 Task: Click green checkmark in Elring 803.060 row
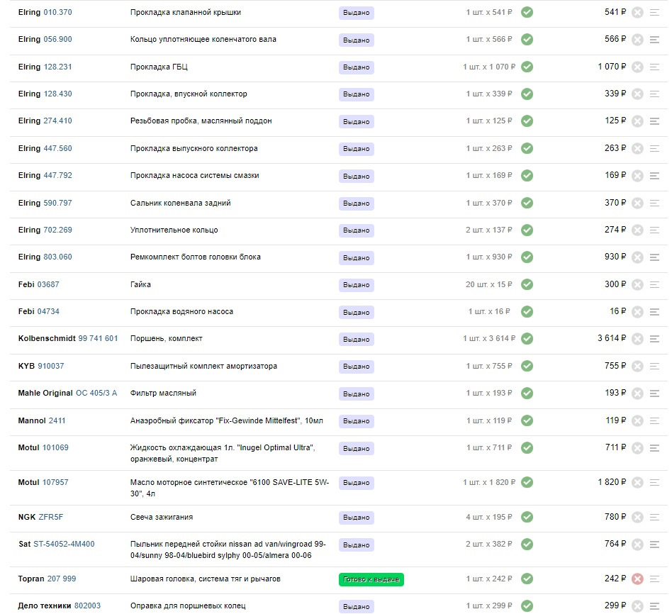[527, 257]
